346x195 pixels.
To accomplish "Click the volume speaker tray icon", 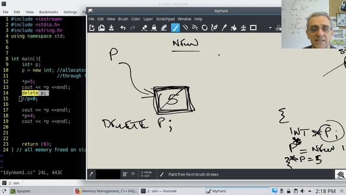I will [303, 191].
